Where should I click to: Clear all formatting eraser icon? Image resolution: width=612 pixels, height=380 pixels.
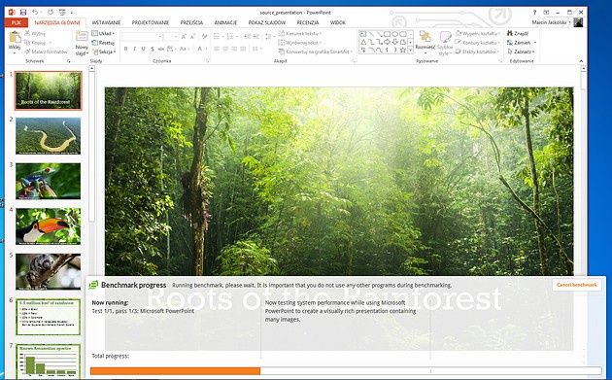tap(205, 37)
